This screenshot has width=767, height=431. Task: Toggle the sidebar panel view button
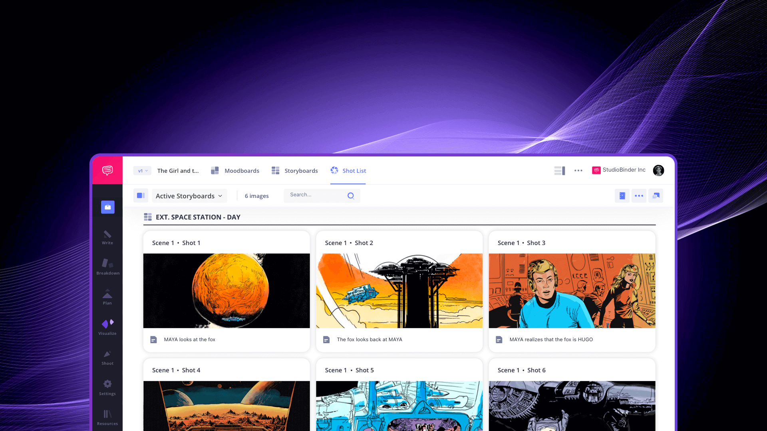coord(141,196)
